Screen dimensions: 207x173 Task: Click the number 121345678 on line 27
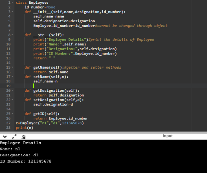72,123
